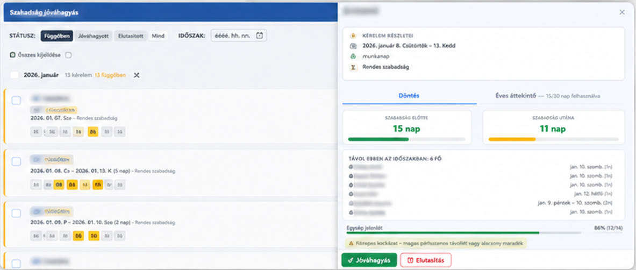Open calendar picker icon in IDŐSZAK field

pyautogui.click(x=260, y=35)
